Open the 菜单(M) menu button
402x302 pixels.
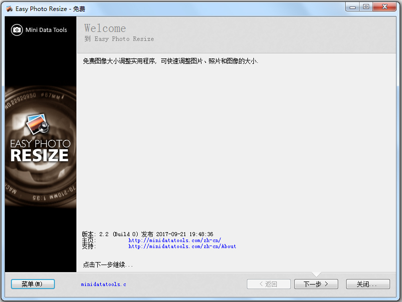coord(33,284)
